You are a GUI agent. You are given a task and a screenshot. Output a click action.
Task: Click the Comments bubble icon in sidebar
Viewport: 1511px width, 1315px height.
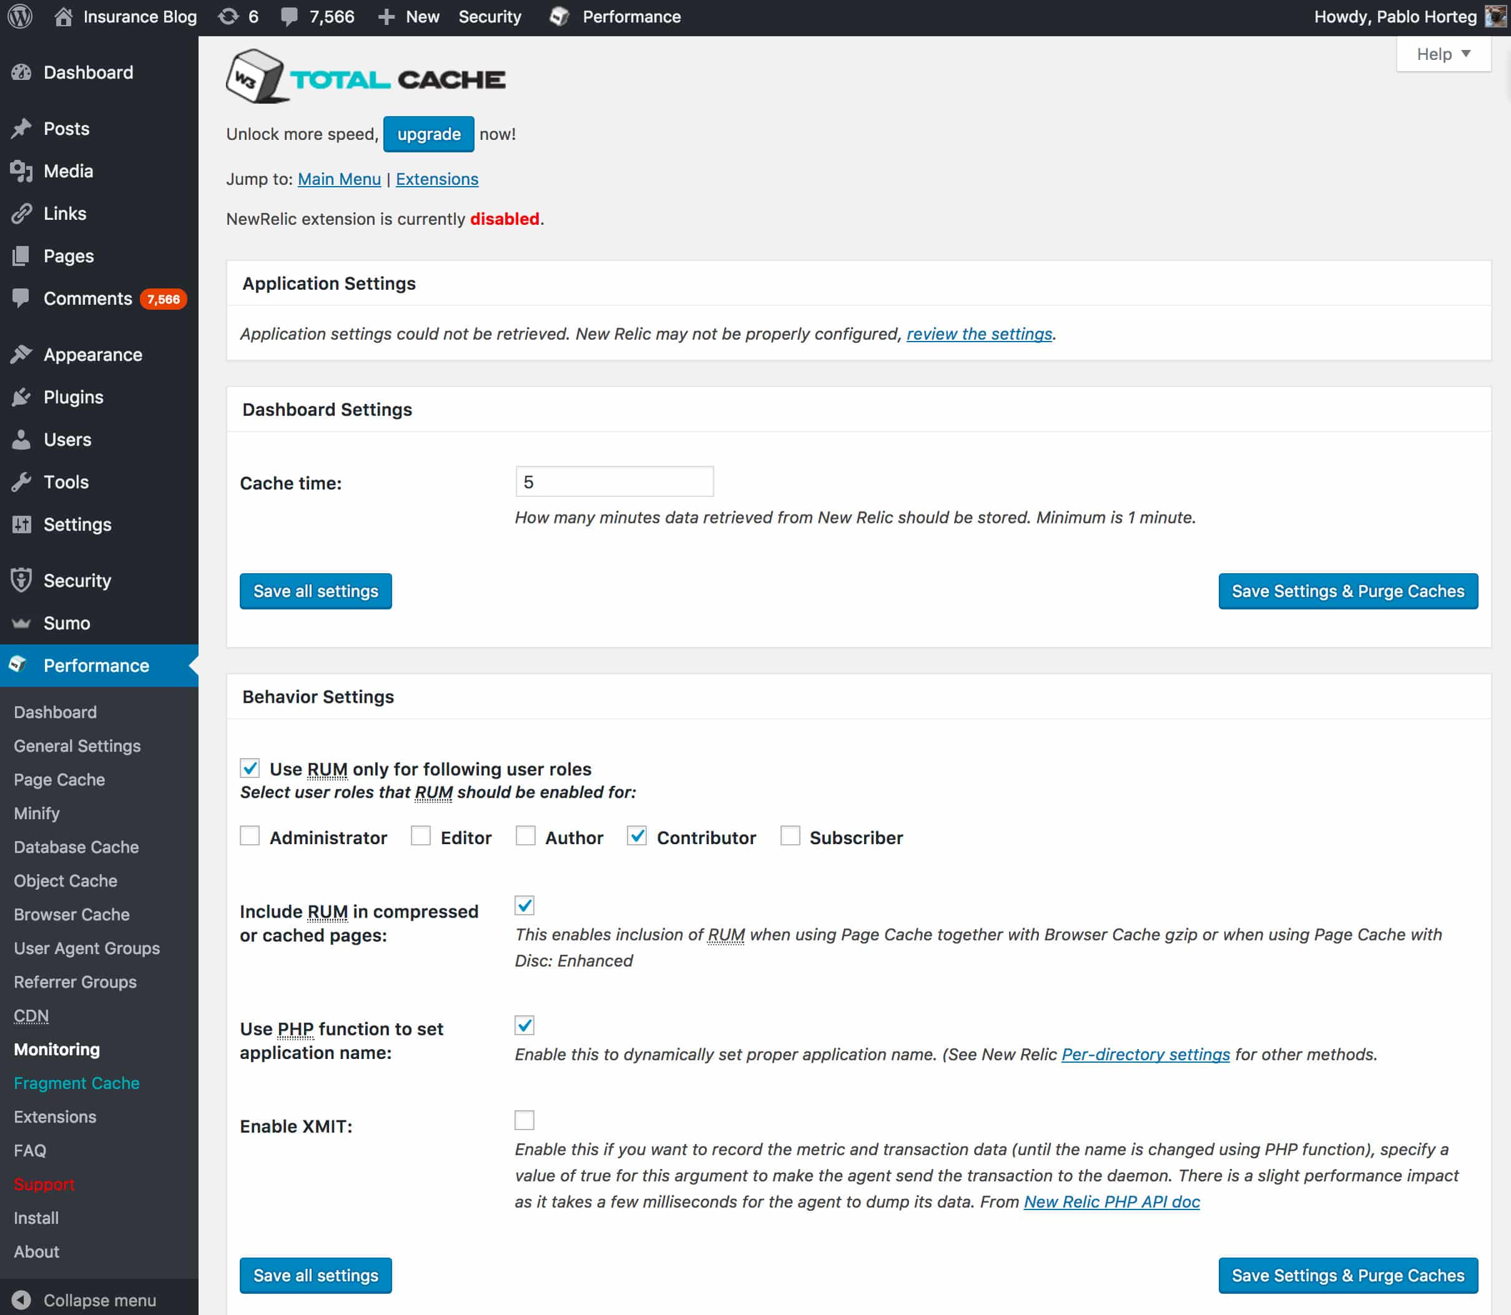tap(21, 298)
